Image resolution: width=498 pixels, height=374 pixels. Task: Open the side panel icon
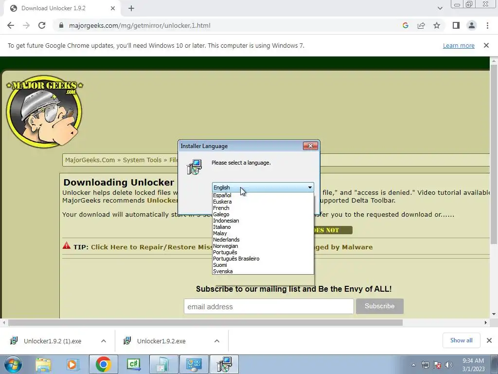(x=456, y=25)
